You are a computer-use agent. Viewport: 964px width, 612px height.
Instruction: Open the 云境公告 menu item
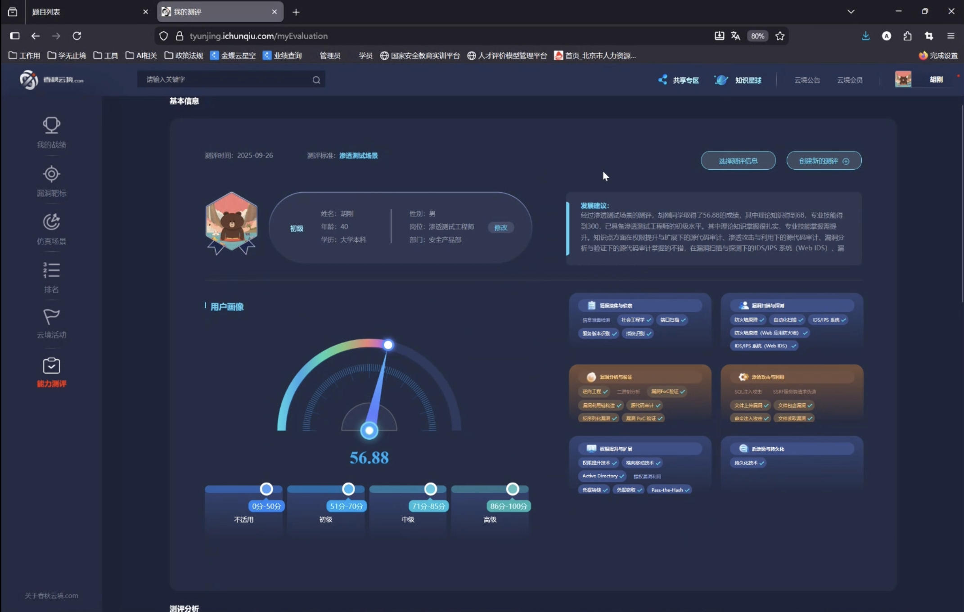[807, 80]
